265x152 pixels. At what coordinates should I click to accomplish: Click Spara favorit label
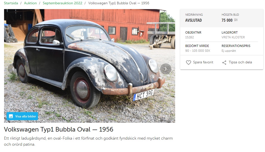tap(203, 62)
